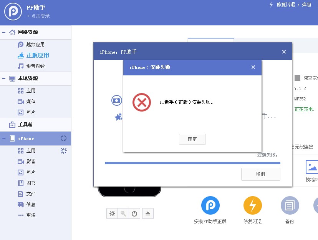Viewport: 318px width, 240px height.
Task: Click the PP助手 logo in header
Action: (x=13, y=12)
